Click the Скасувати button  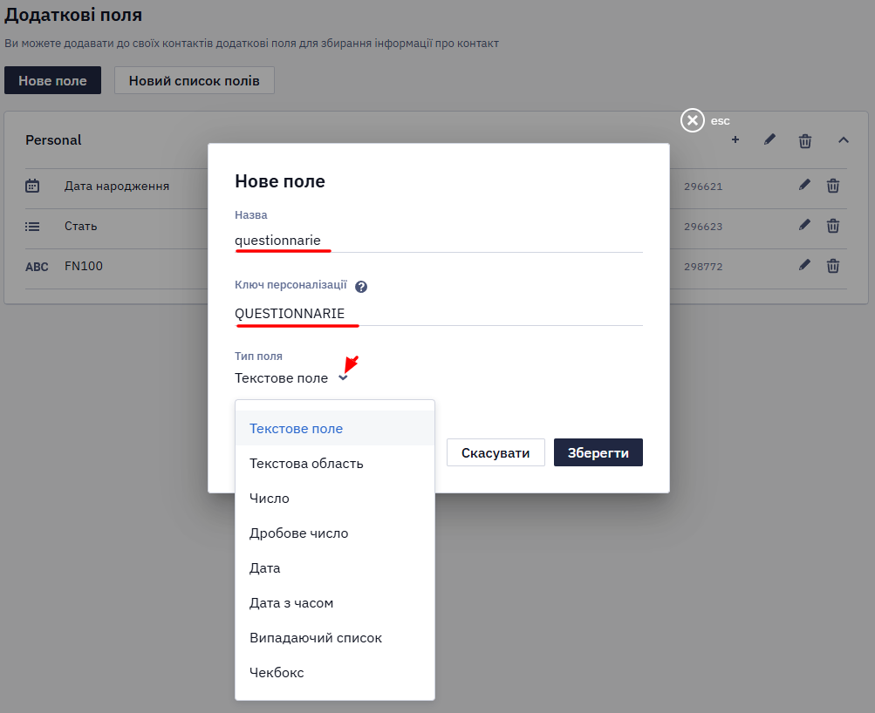(496, 452)
